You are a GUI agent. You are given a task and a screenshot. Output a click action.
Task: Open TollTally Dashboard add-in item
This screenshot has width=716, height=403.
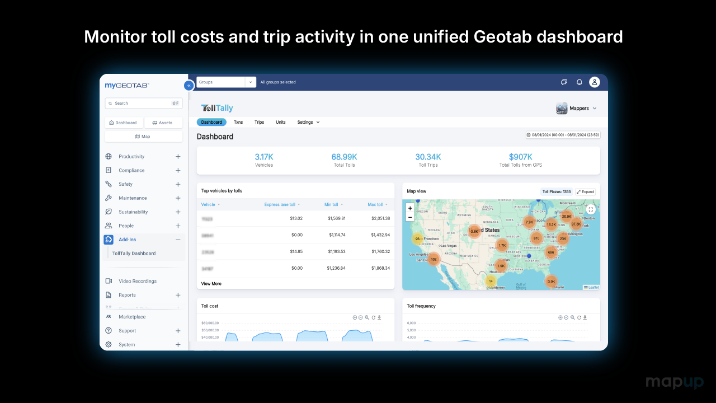coord(134,254)
